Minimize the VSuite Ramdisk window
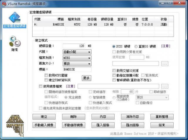Screen dimensions: 188x140 (162, 3)
